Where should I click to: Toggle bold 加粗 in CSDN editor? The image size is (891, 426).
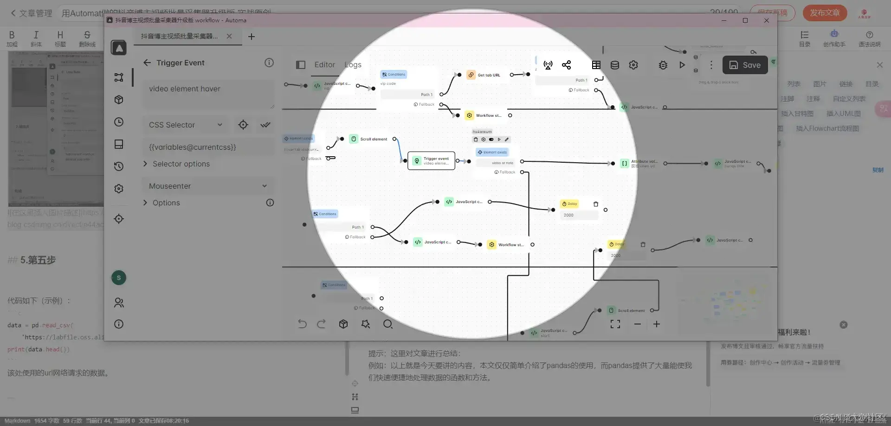coord(12,38)
